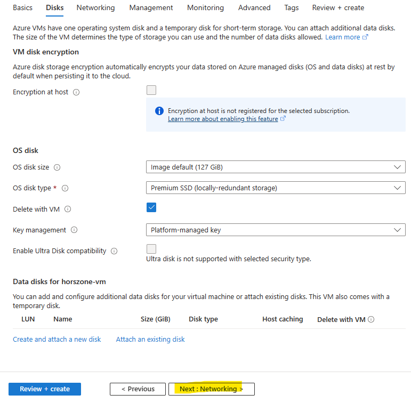Open the Key management dropdown
Viewport: 411px width, 403px height.
tap(276, 230)
